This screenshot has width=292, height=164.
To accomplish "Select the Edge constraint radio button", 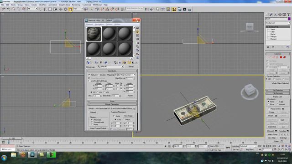I will pyautogui.click(x=278, y=102).
